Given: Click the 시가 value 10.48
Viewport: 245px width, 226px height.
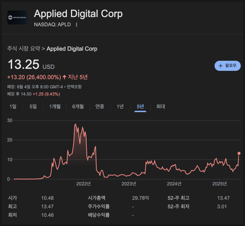Looking at the screenshot, I should click(x=47, y=198).
